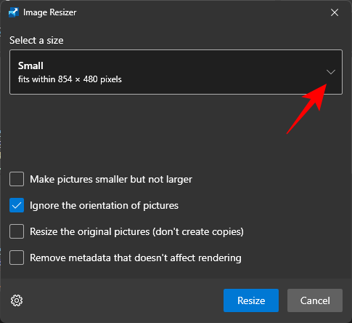Viewport: 352px width, 323px height.
Task: Click the empty title bar area beside the title
Action: [x=201, y=12]
